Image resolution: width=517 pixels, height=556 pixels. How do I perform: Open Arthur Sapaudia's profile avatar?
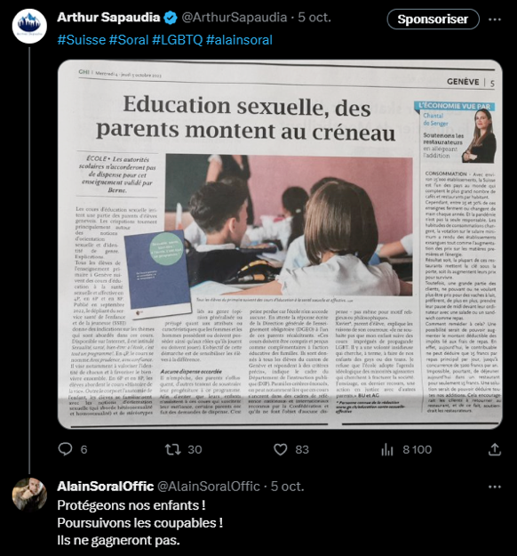tap(29, 26)
